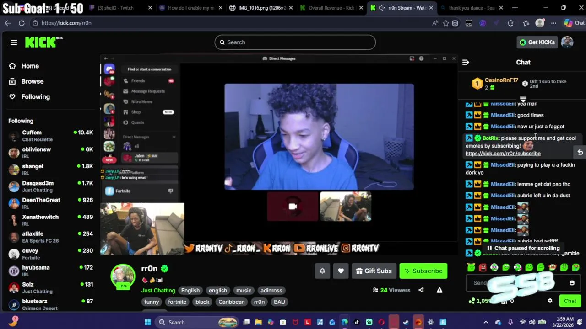
Task: Reload the page with refresh icon
Action: coord(22,23)
